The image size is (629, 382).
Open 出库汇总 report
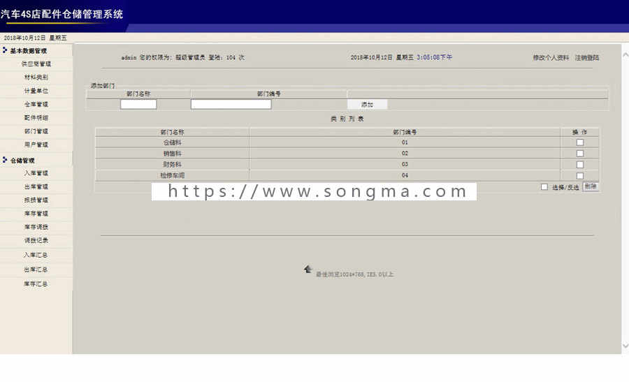(x=36, y=270)
